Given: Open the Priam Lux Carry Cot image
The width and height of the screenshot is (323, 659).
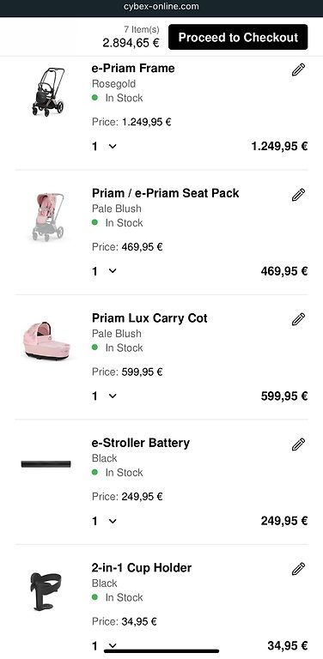Looking at the screenshot, I should point(46,341).
